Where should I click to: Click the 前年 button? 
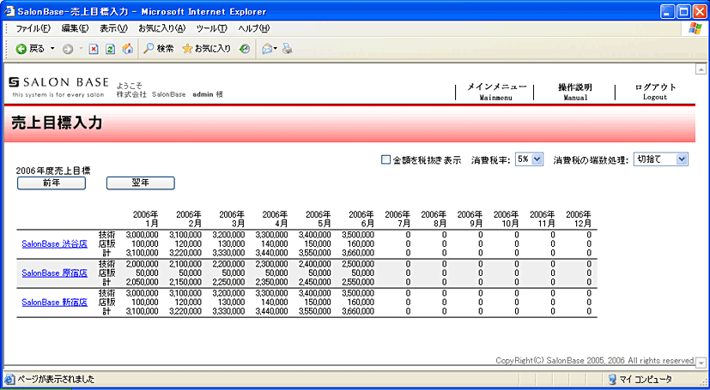pos(52,183)
